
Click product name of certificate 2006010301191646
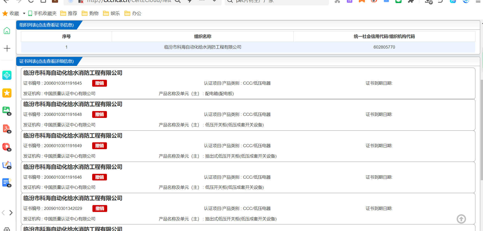(x=234, y=188)
